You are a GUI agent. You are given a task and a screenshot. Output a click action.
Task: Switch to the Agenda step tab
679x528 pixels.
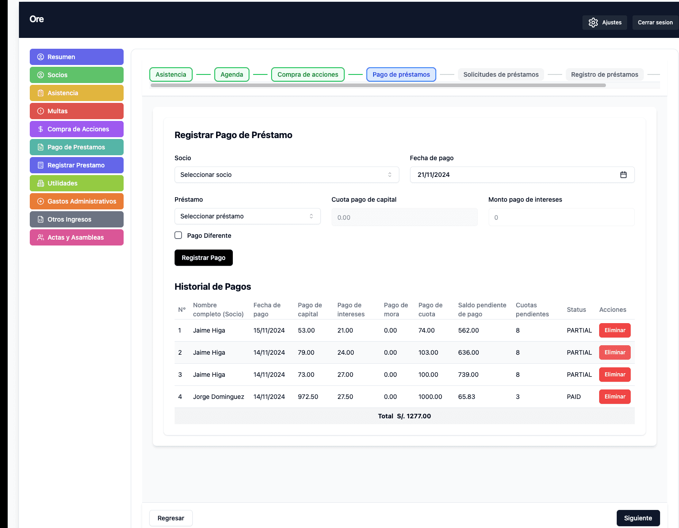[x=232, y=74]
